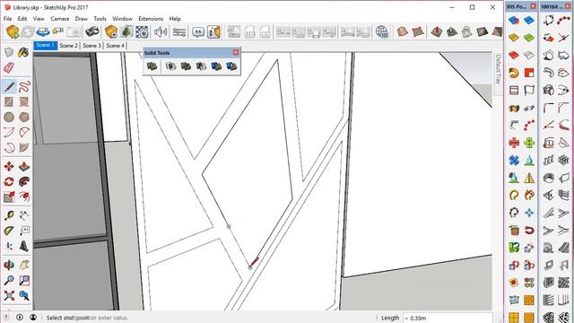Select the Rotate tool
The image size is (574, 323).
[x=9, y=181]
